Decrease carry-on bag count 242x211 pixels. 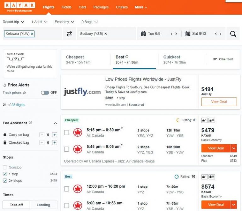pos(42,135)
